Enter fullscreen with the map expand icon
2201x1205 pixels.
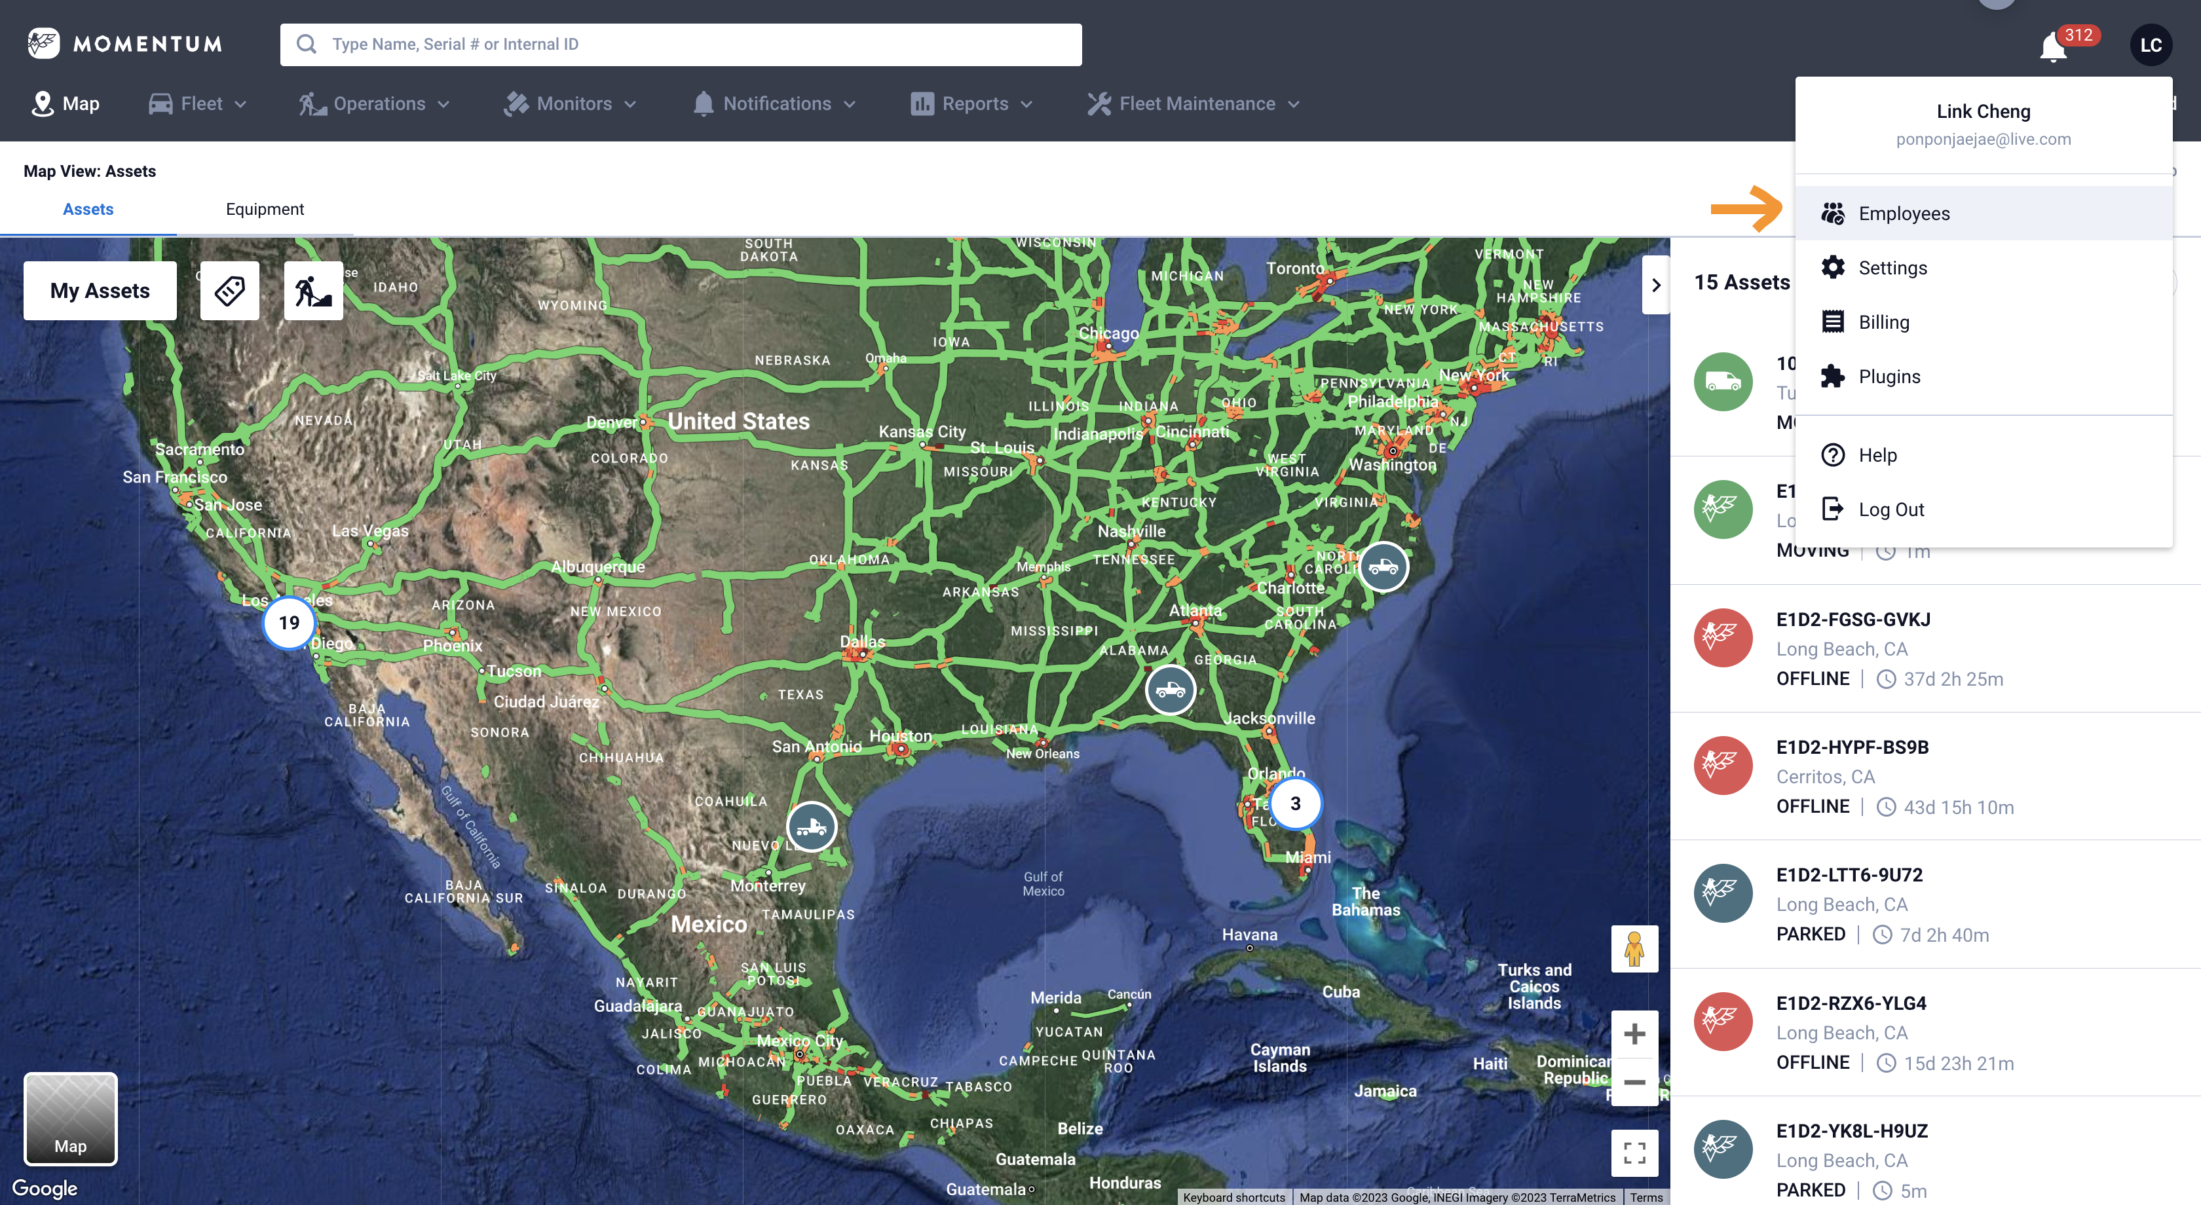pos(1634,1153)
